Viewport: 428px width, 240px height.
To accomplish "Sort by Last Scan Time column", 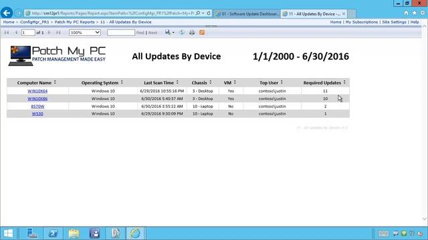I will coord(177,82).
